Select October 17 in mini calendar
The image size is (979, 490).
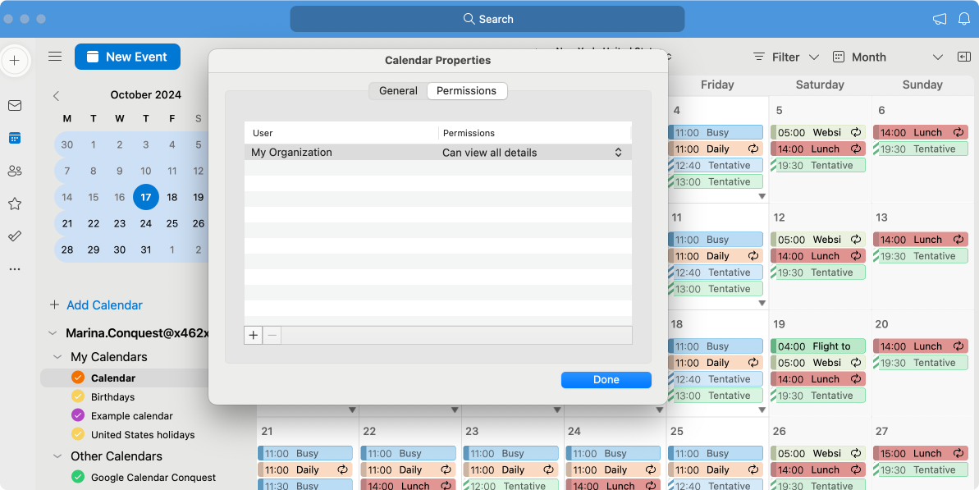(x=145, y=197)
